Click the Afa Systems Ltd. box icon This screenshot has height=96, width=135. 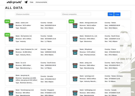pyautogui.click(x=11, y=39)
